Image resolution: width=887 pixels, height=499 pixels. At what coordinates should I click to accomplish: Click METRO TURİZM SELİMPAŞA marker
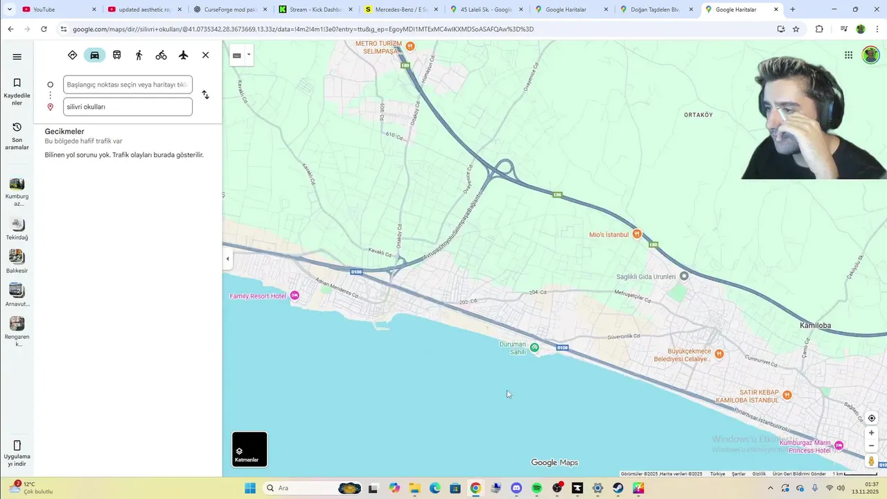click(410, 46)
